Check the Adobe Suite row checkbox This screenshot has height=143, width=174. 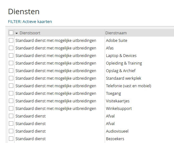click(x=11, y=40)
